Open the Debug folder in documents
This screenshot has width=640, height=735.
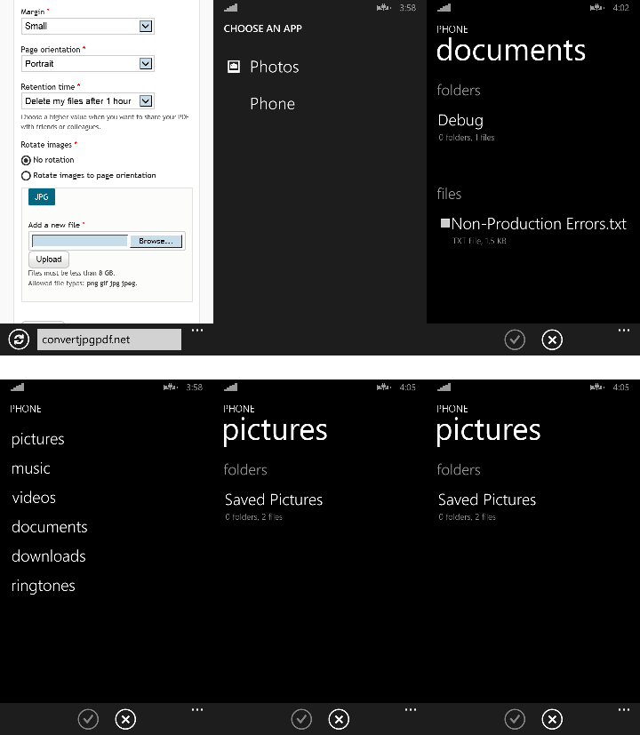click(461, 121)
